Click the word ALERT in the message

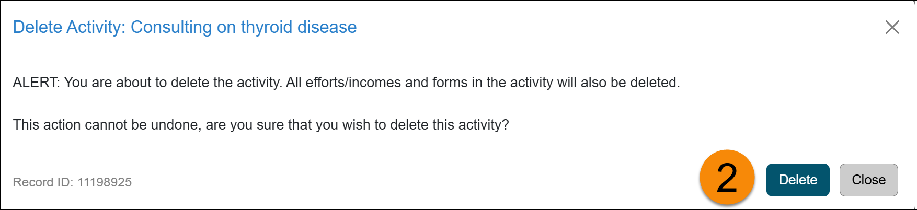coord(36,83)
